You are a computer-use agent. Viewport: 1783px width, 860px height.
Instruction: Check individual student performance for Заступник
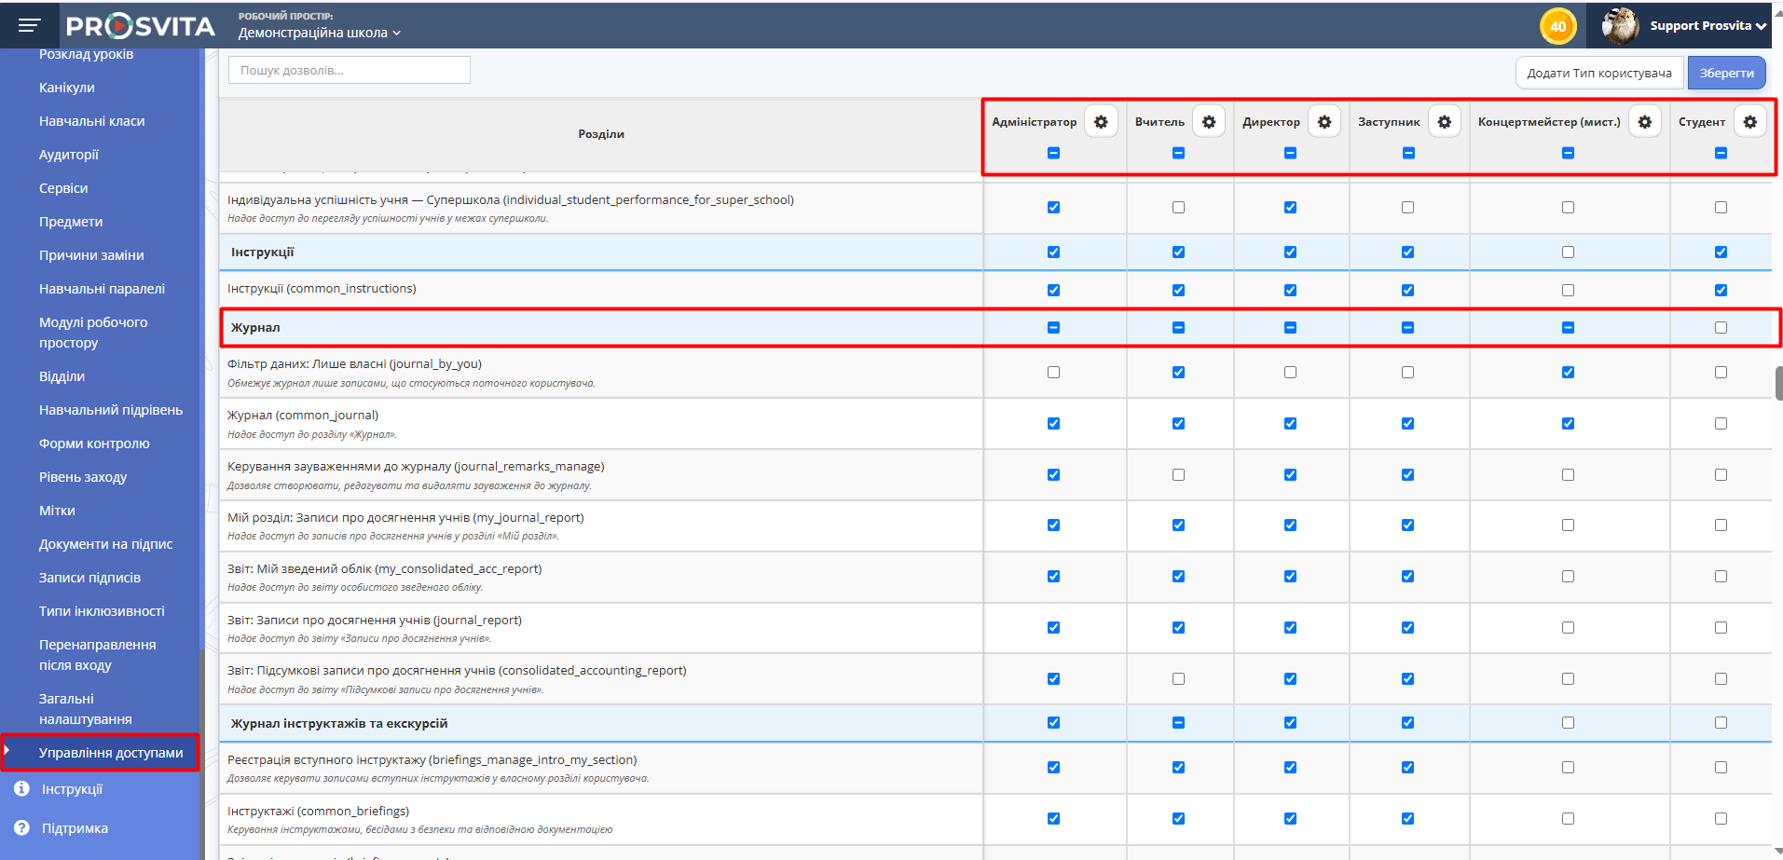tap(1407, 208)
